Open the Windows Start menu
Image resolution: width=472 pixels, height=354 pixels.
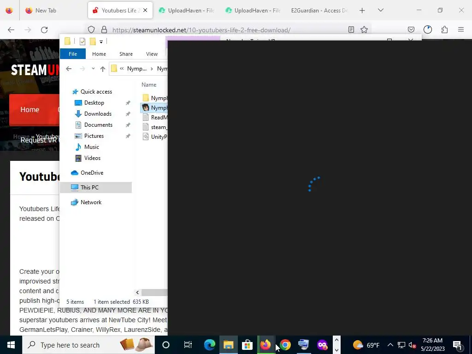11,345
